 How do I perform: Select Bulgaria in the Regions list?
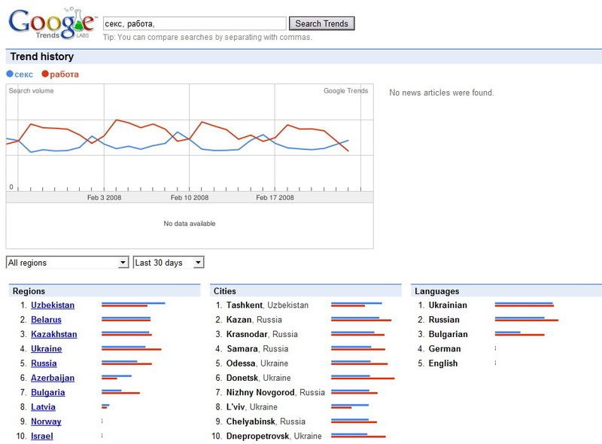[x=47, y=392]
